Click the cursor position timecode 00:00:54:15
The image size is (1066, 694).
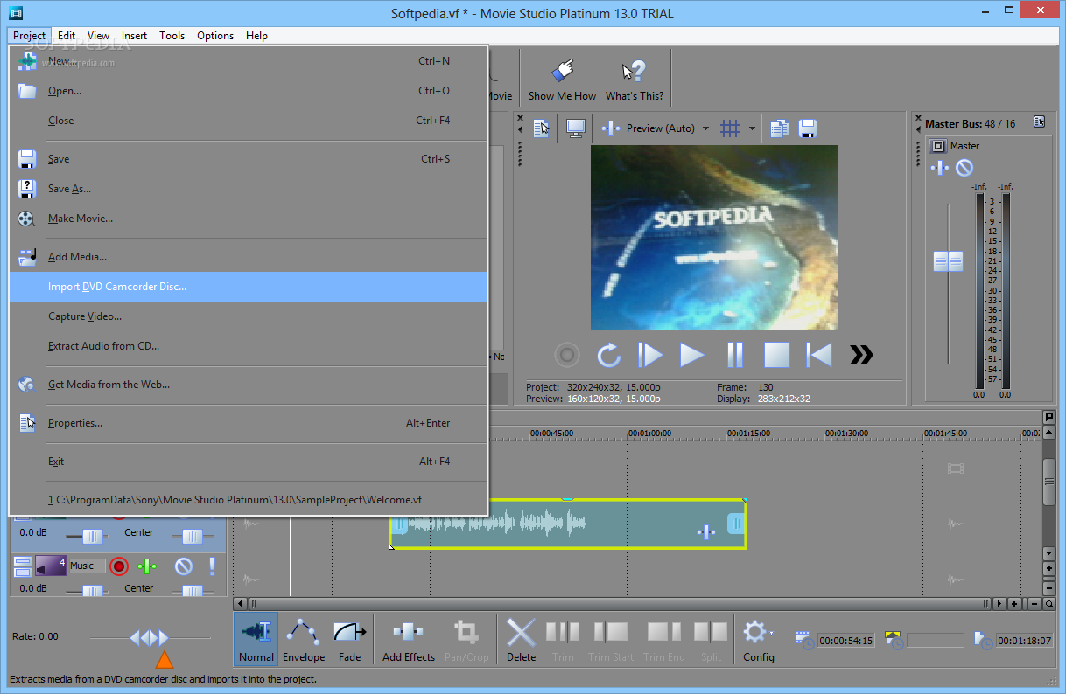pos(847,640)
